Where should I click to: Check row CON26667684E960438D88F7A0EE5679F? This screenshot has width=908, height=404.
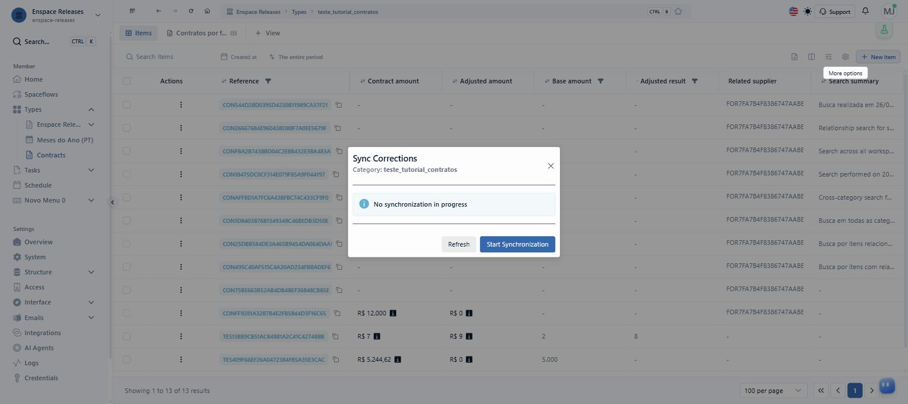pyautogui.click(x=127, y=128)
